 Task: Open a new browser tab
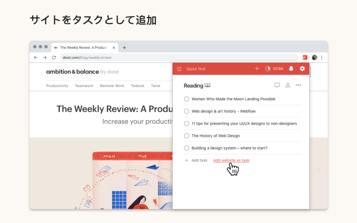click(x=124, y=47)
